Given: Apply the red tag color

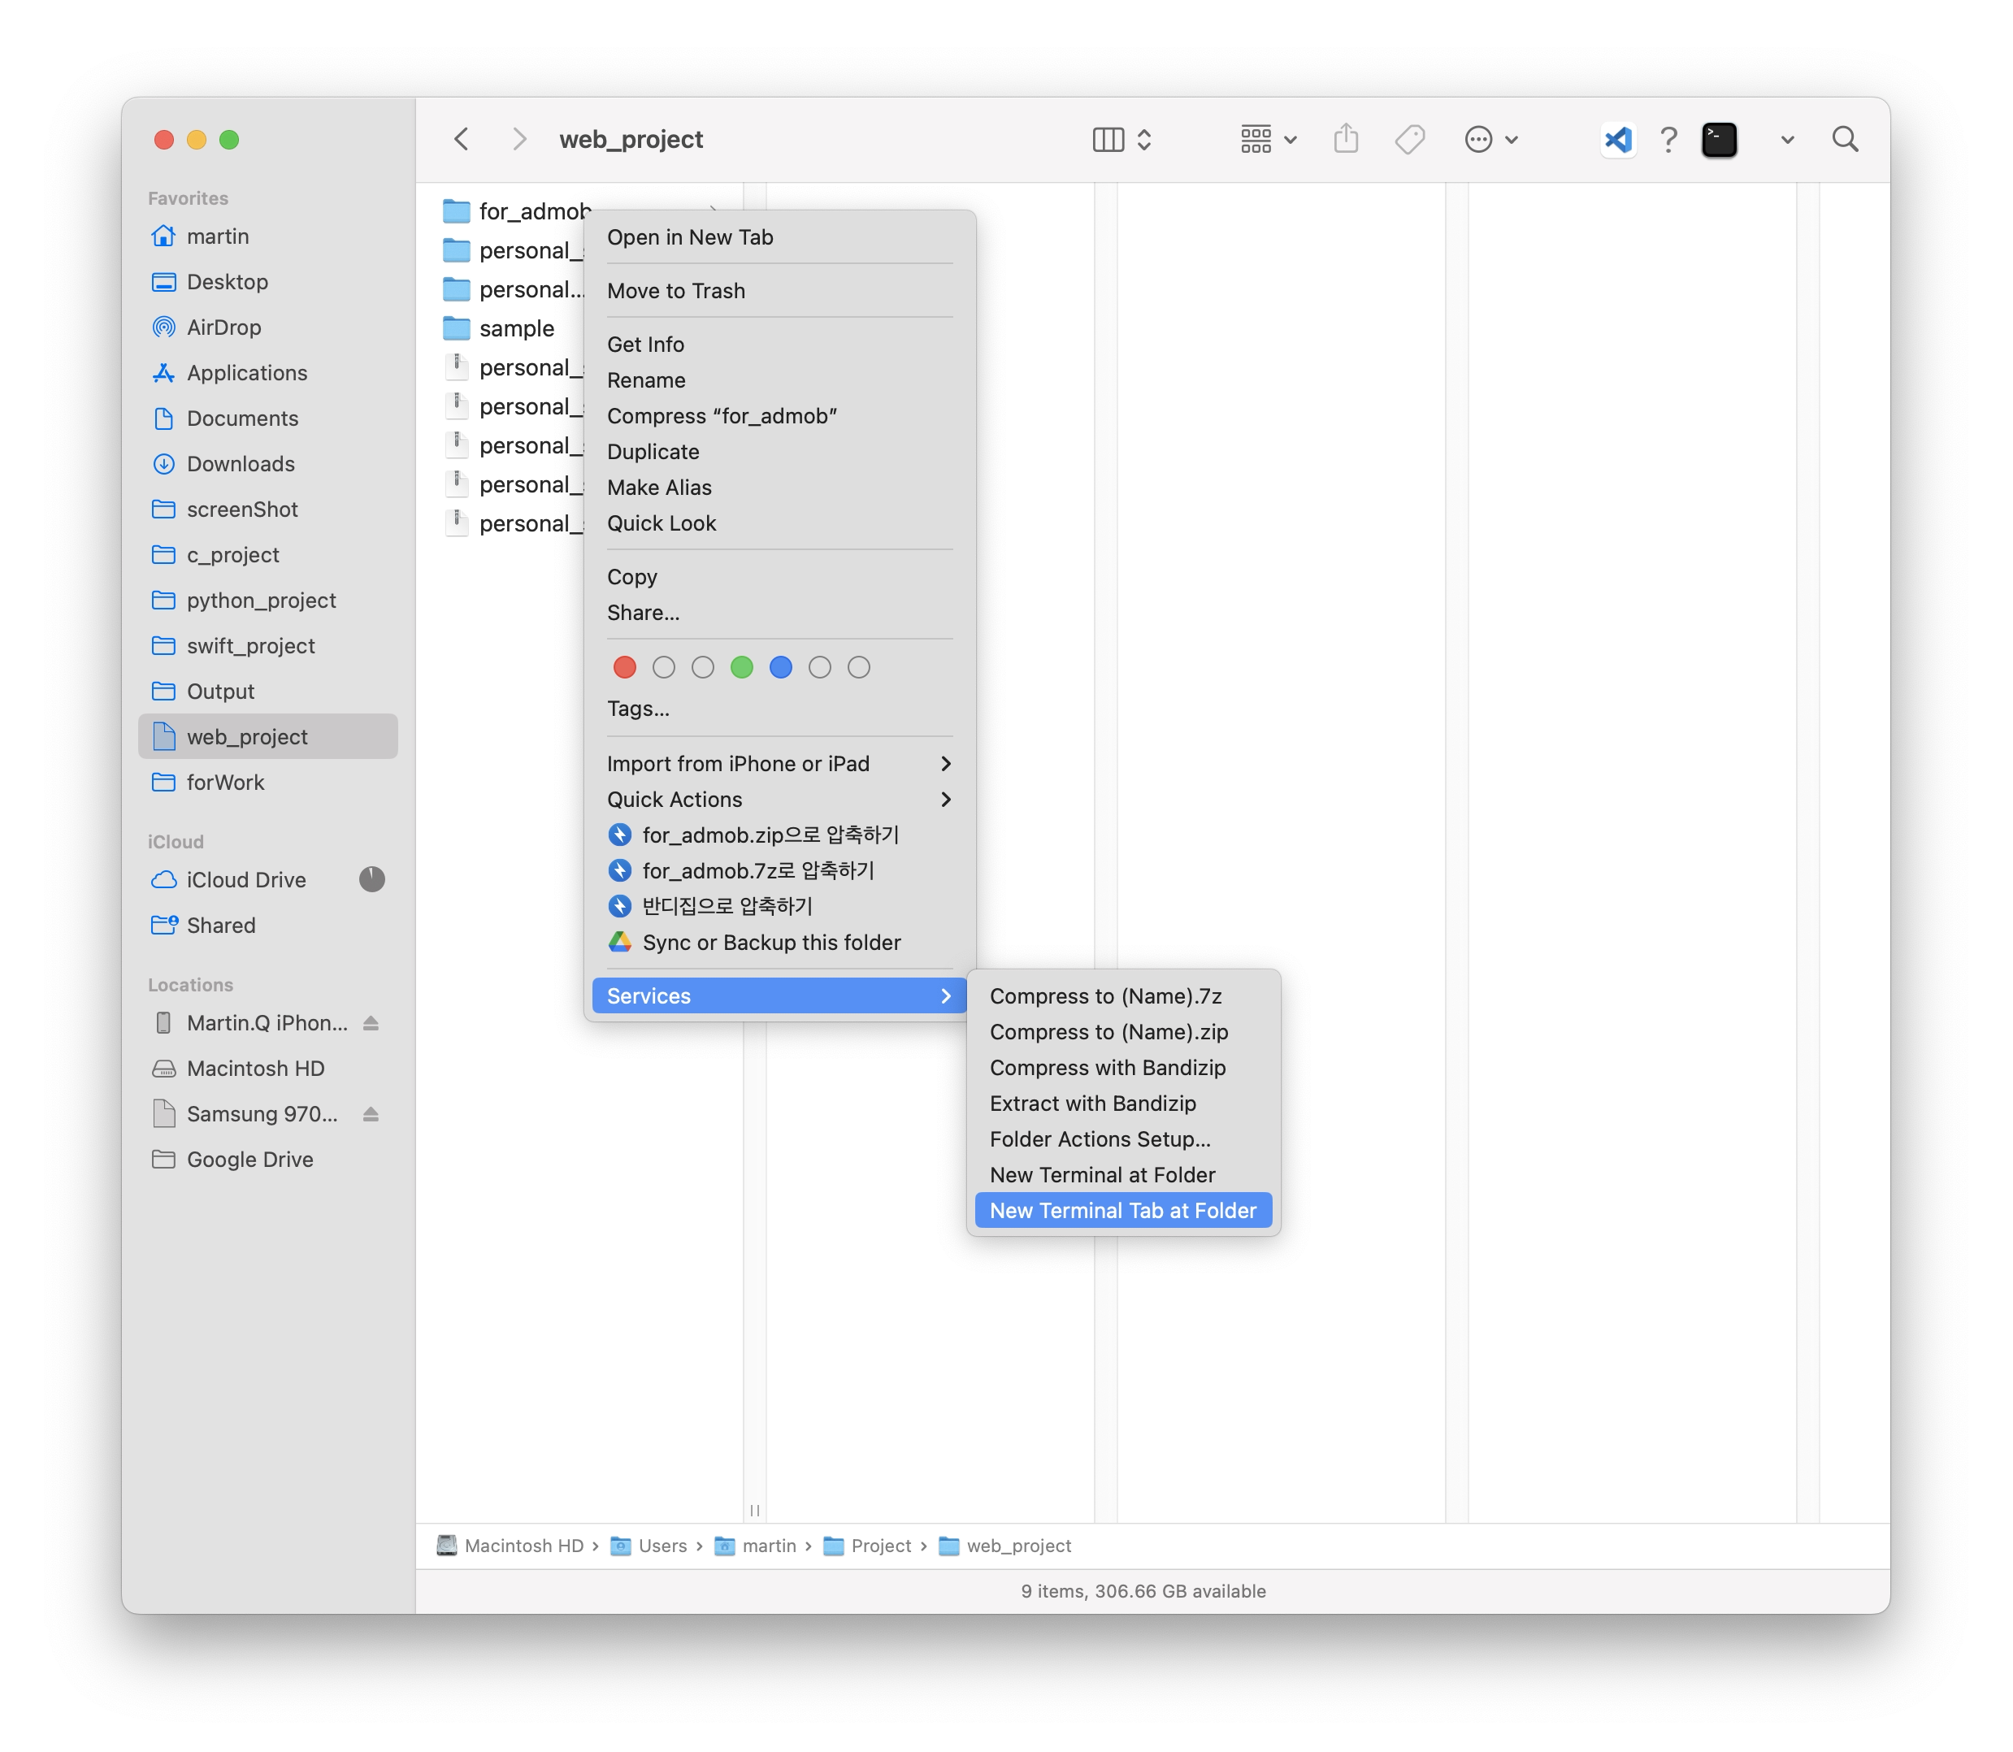Looking at the screenshot, I should tap(625, 668).
